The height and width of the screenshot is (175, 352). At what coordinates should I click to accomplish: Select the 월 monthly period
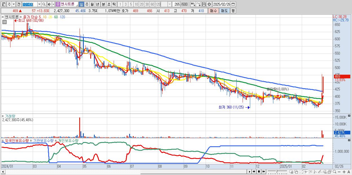(x=92, y=4)
